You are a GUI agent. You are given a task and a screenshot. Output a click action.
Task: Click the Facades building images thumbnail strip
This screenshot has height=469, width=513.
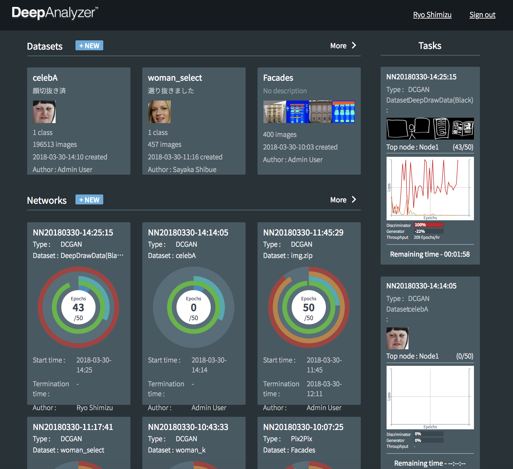[x=309, y=112]
